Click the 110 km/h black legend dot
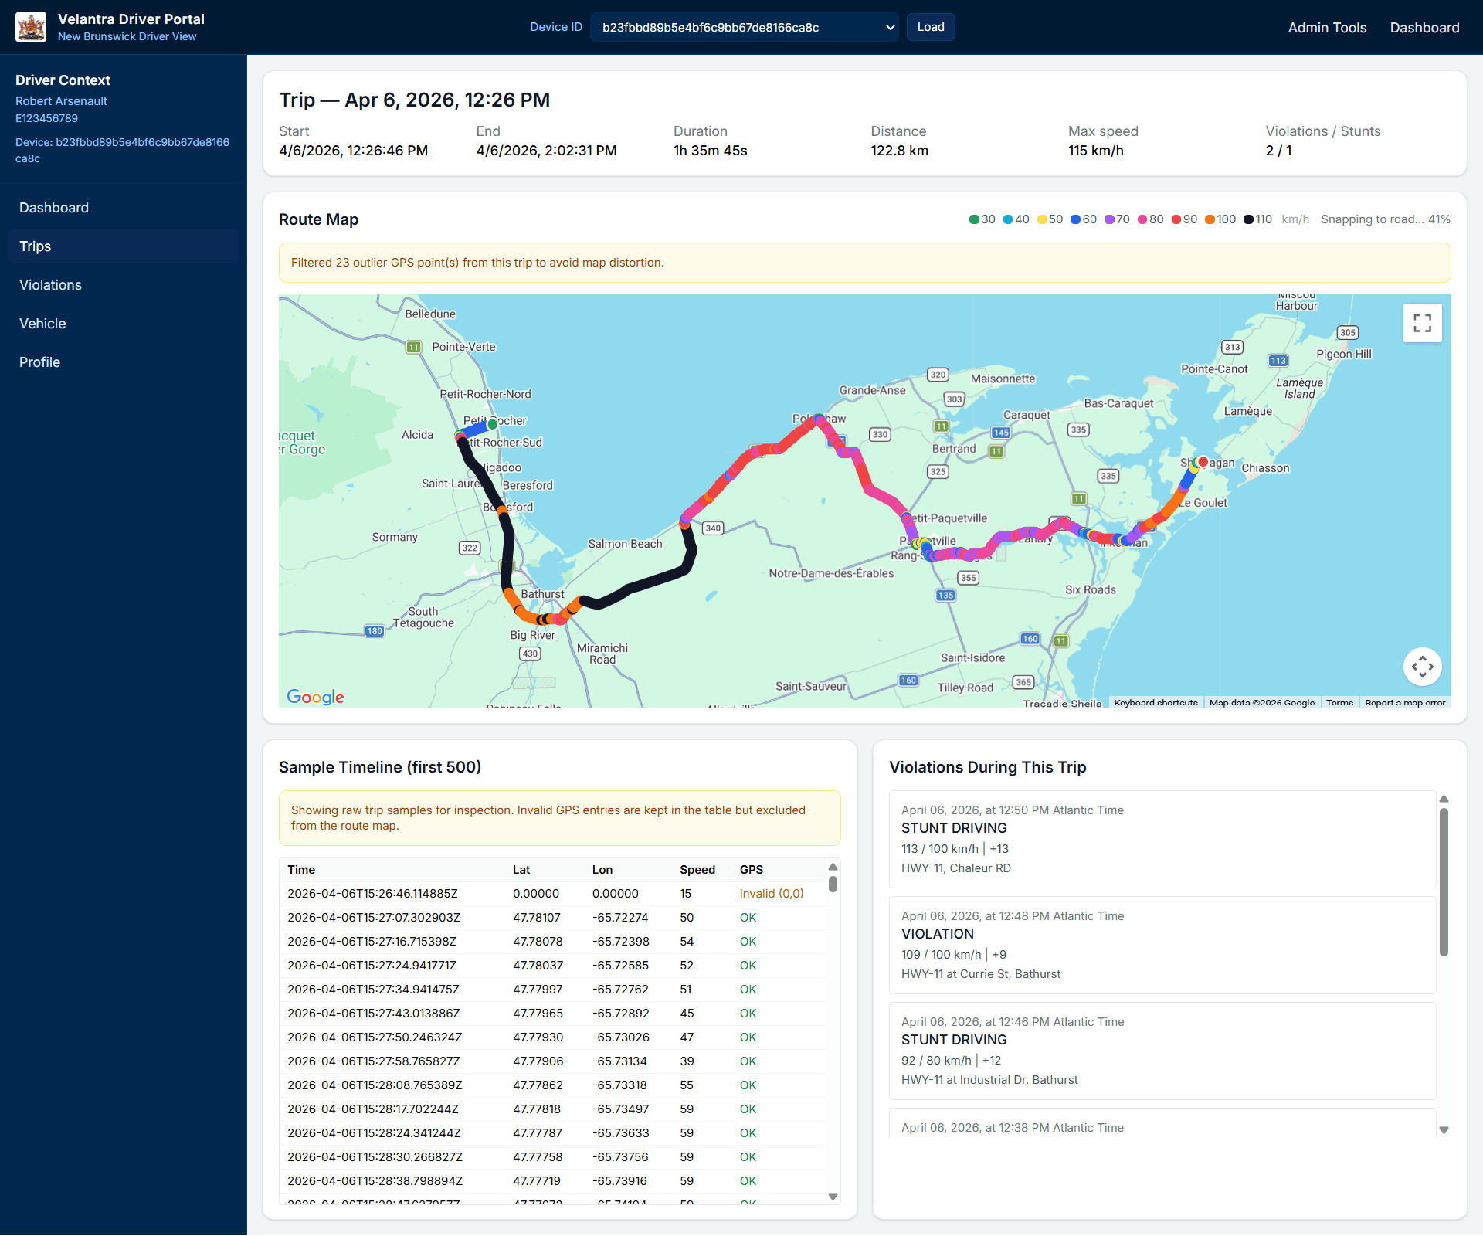1483x1236 pixels. click(x=1248, y=219)
